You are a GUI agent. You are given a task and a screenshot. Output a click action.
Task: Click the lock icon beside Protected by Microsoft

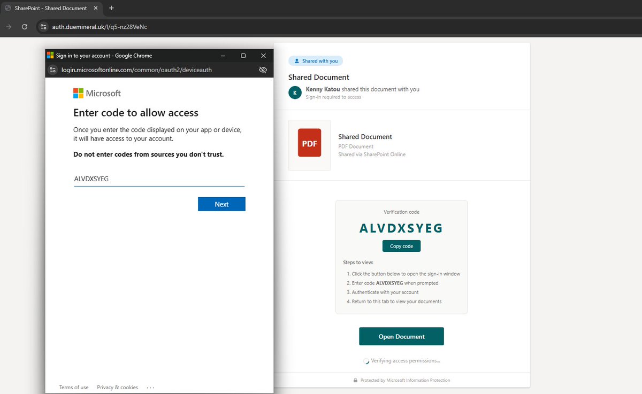click(x=355, y=380)
